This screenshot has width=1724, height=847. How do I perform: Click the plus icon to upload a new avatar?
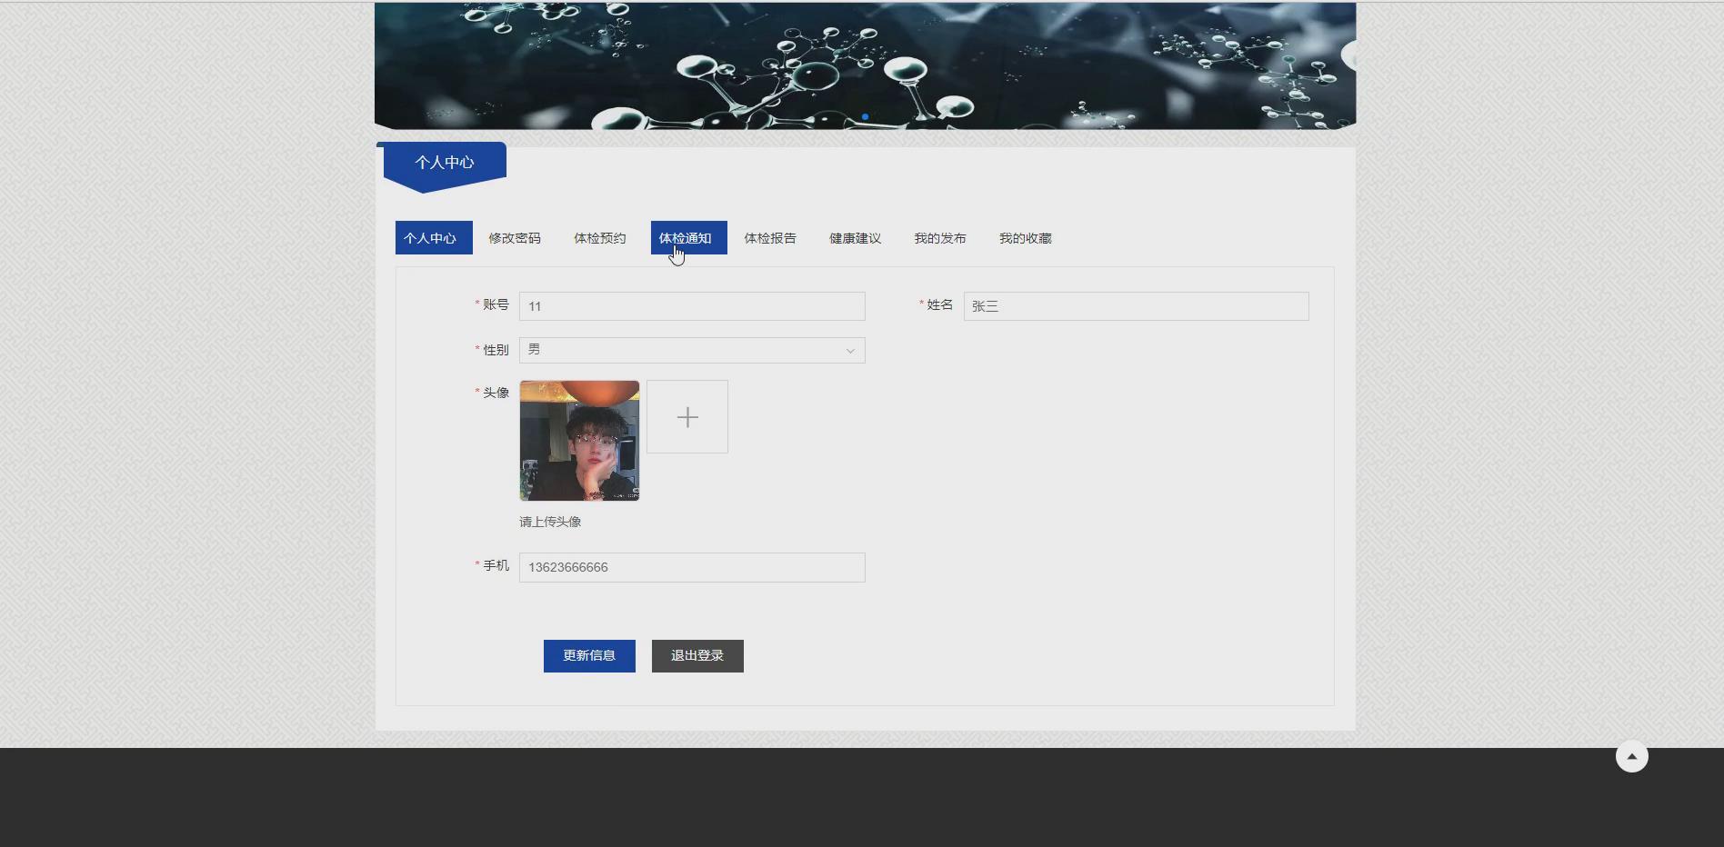(x=687, y=416)
